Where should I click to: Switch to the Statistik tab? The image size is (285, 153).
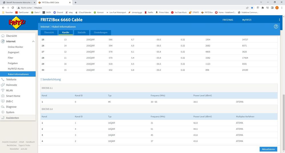click(81, 32)
